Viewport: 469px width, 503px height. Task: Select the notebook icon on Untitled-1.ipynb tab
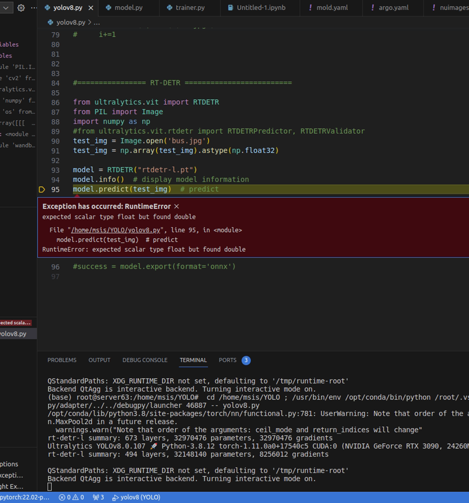[230, 8]
